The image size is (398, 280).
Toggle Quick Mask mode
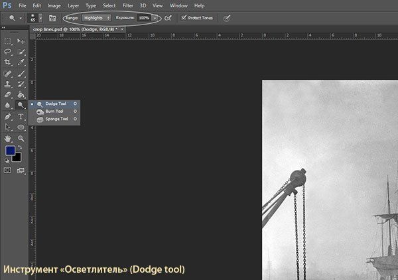pyautogui.click(x=7, y=170)
